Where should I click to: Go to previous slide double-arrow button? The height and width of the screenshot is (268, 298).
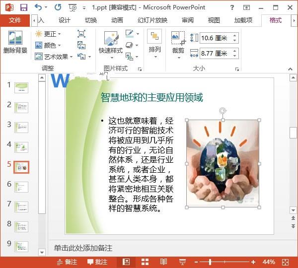293,218
